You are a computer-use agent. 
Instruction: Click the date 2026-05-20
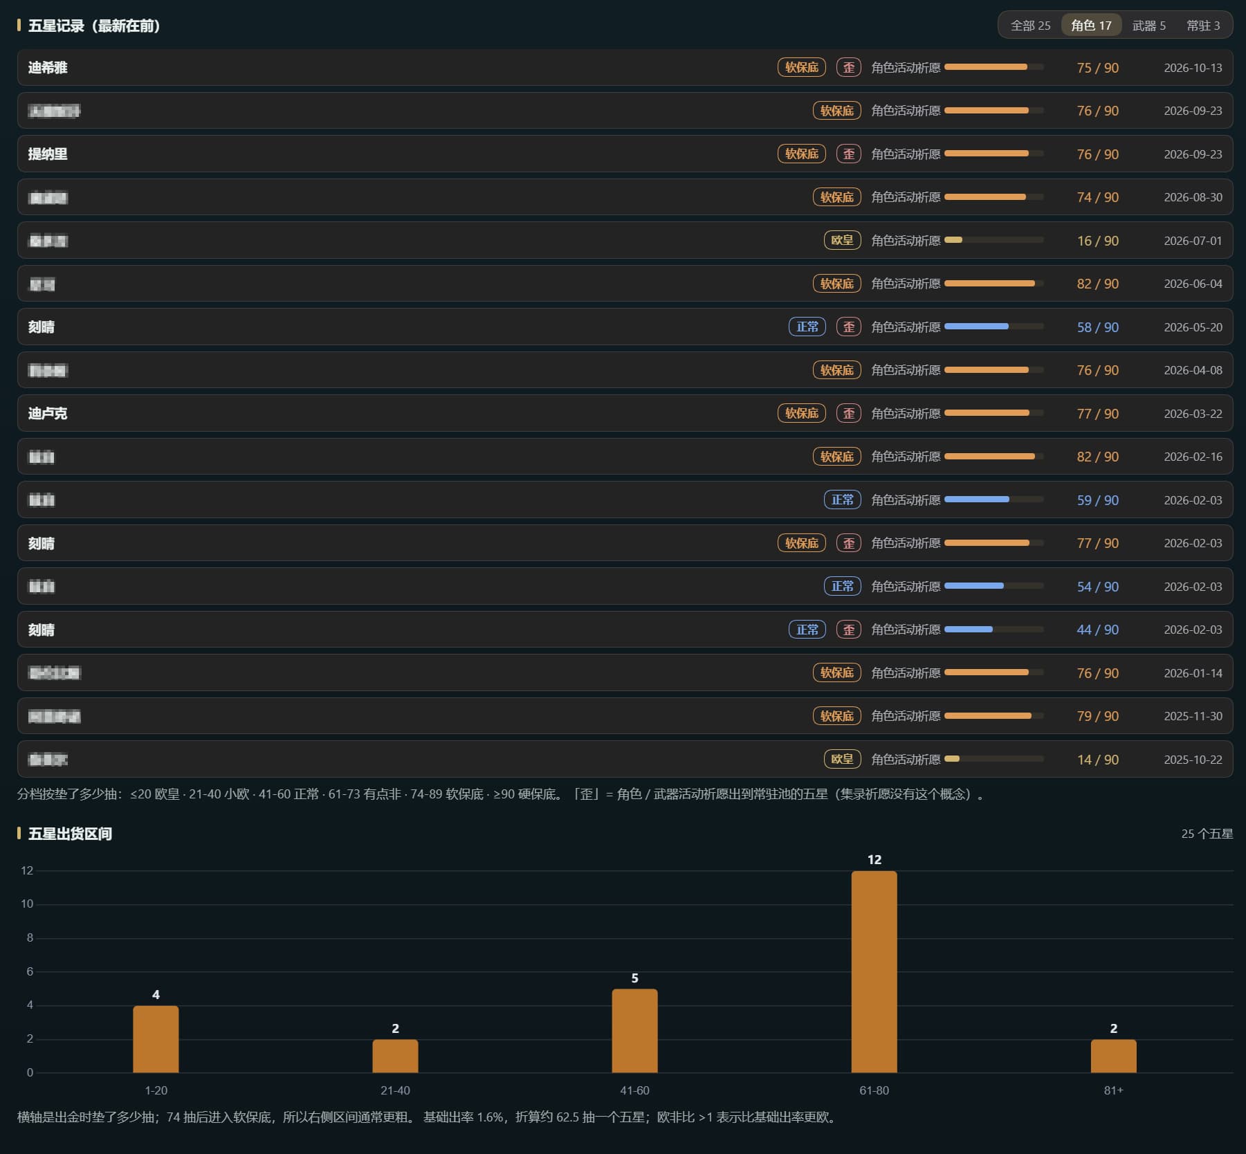coord(1193,327)
